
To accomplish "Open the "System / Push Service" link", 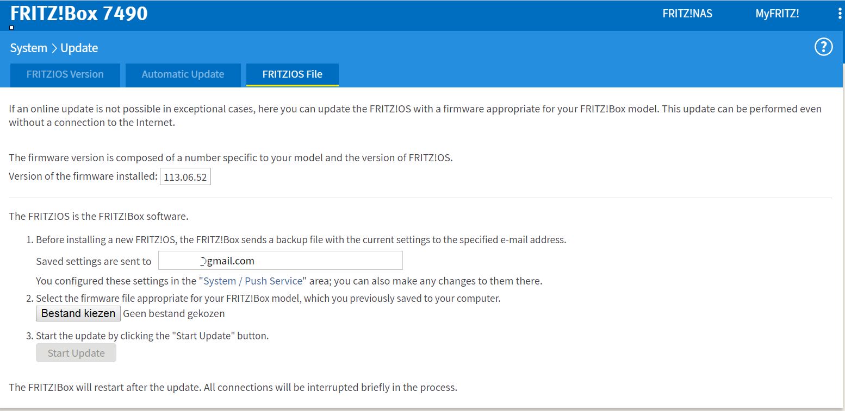I will (x=252, y=281).
